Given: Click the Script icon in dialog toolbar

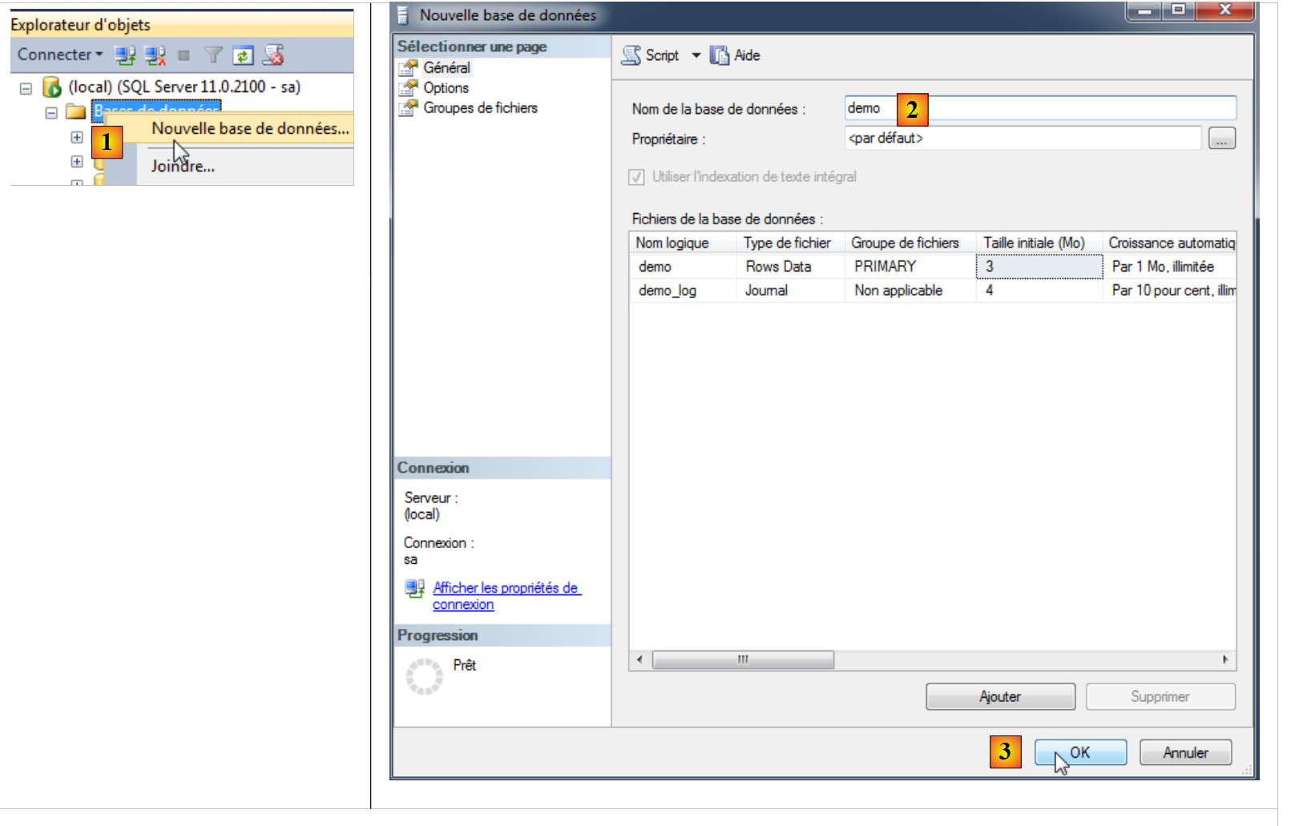Looking at the screenshot, I should pos(632,55).
